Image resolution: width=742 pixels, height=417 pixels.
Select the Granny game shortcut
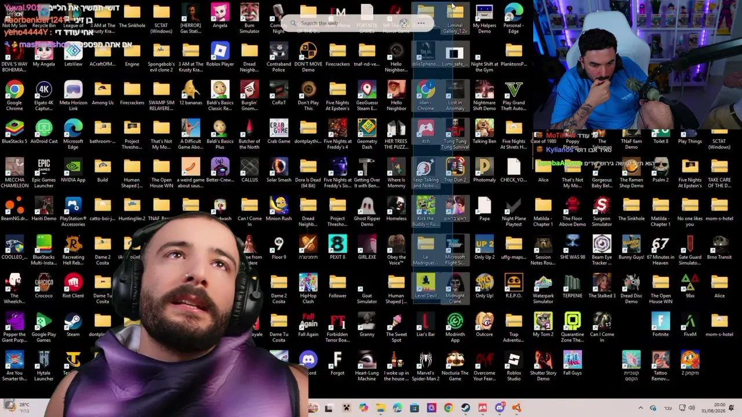[367, 325]
